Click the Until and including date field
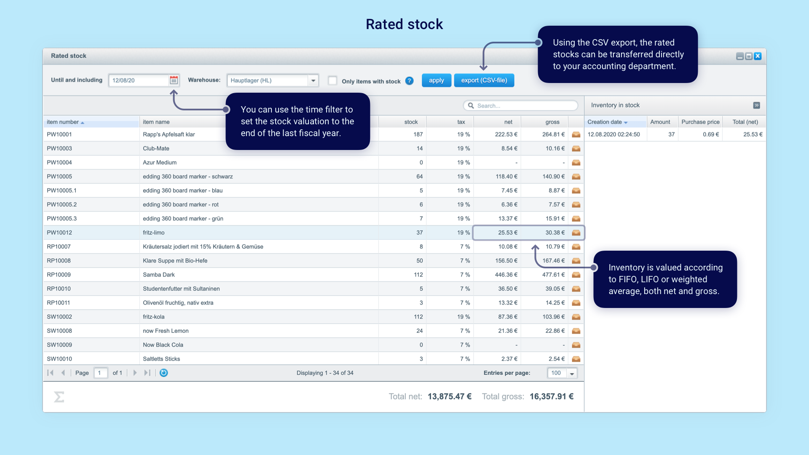This screenshot has height=455, width=809. [x=139, y=80]
